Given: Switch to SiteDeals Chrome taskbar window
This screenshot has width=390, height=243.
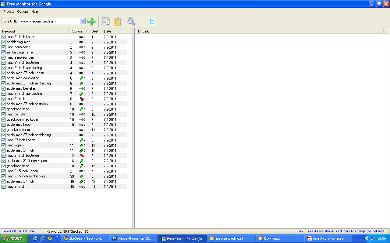Looking at the screenshot, I should pos(84,238).
